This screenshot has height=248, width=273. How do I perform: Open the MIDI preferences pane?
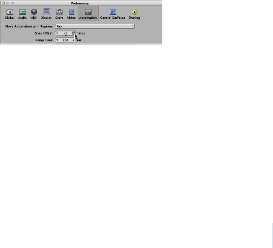[x=34, y=14]
